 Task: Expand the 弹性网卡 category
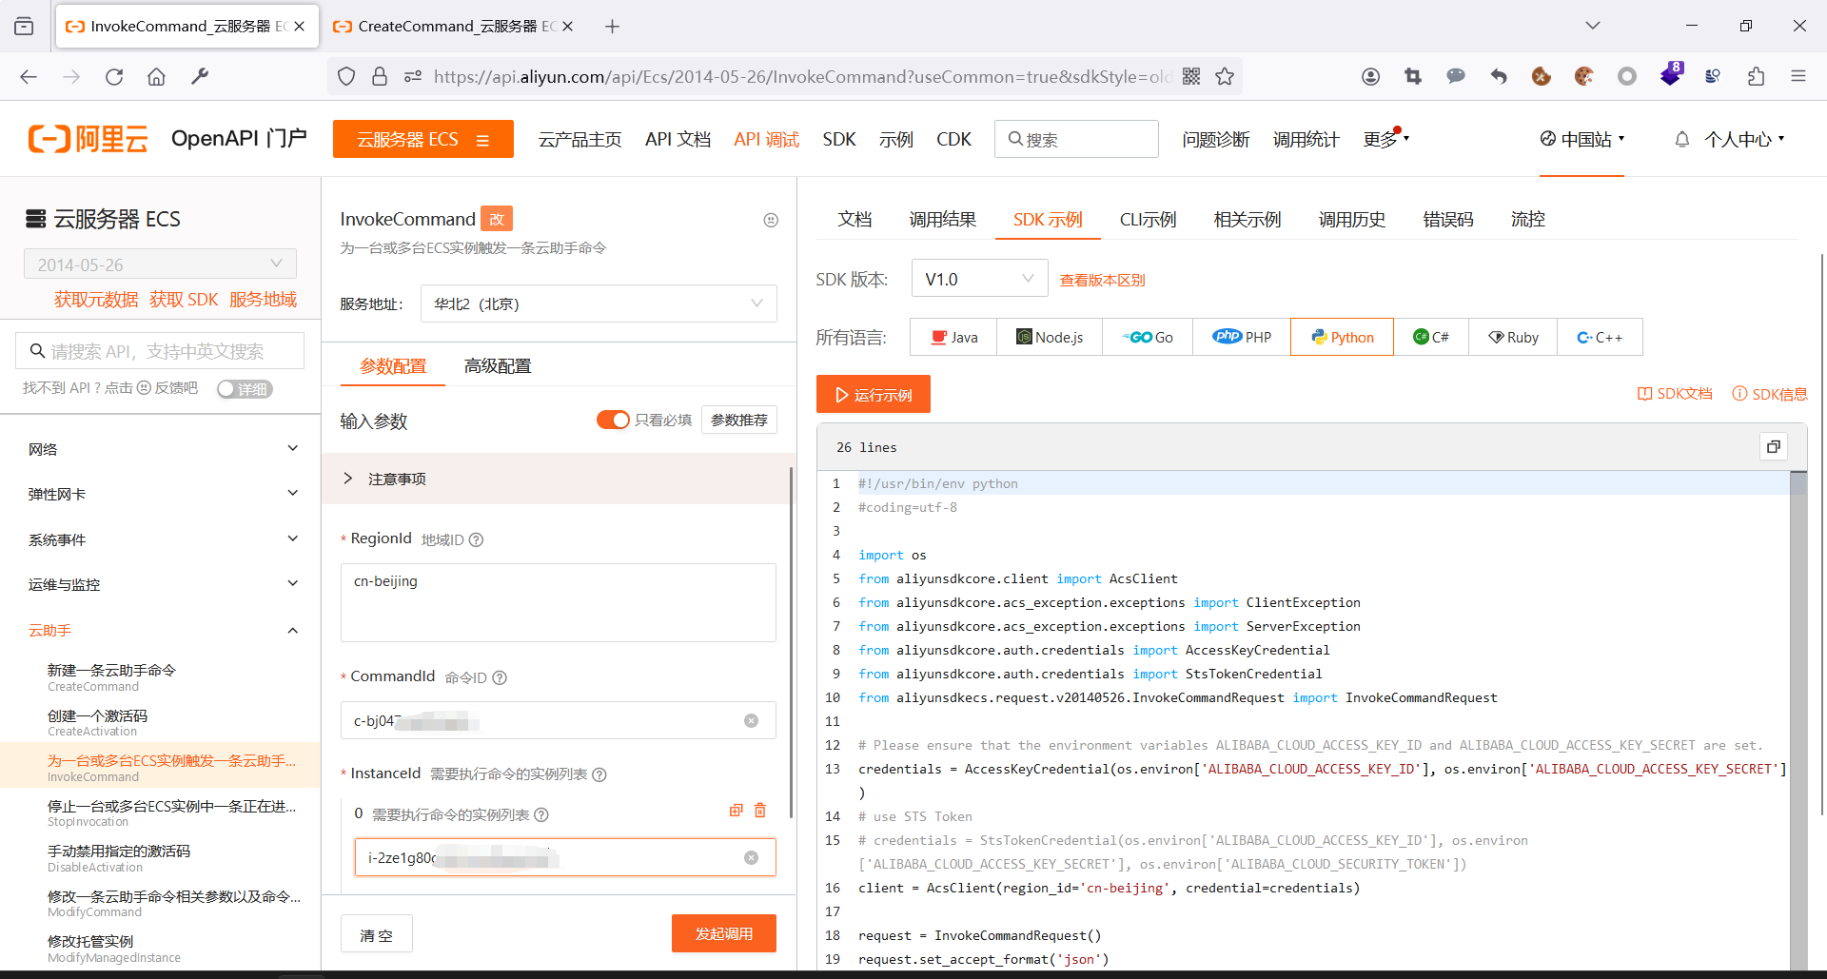pos(161,494)
